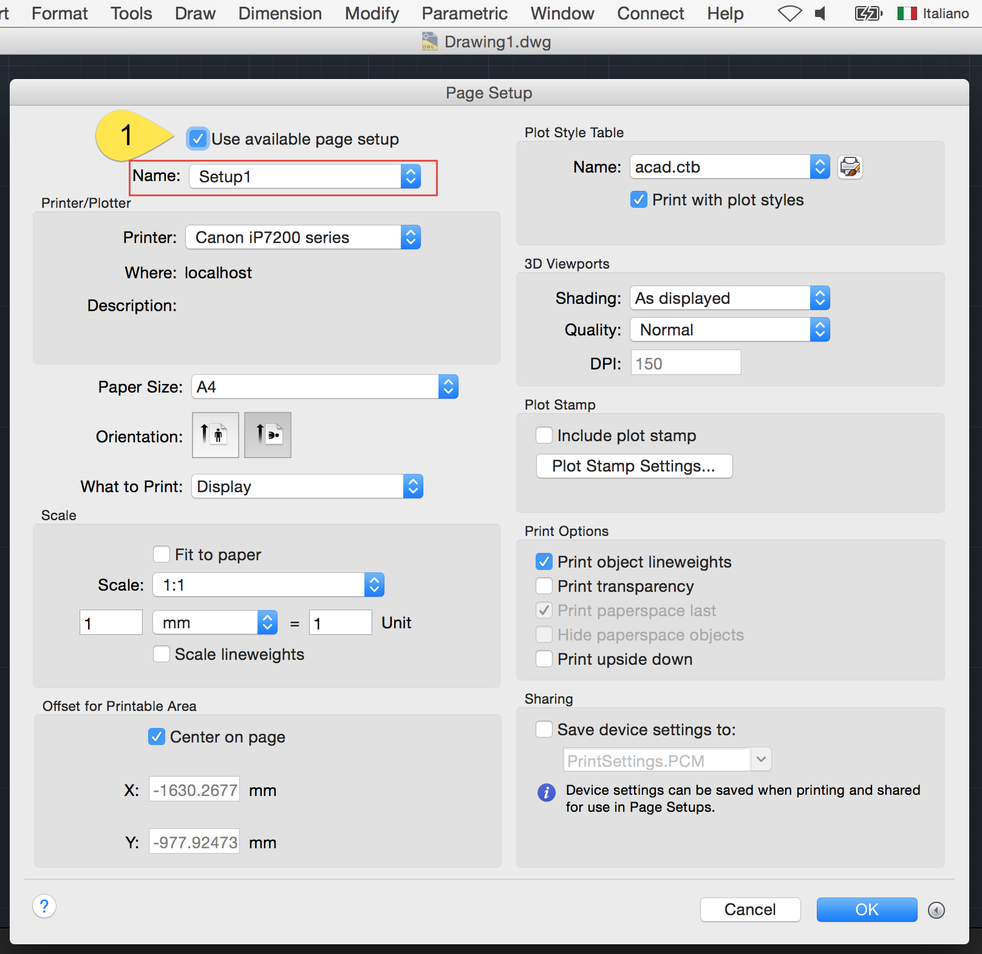982x954 pixels.
Task: Select portrait orientation icon
Action: click(214, 435)
